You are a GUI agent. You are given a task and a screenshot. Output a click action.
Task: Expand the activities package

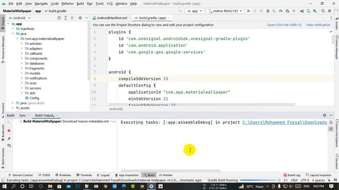pos(22,43)
